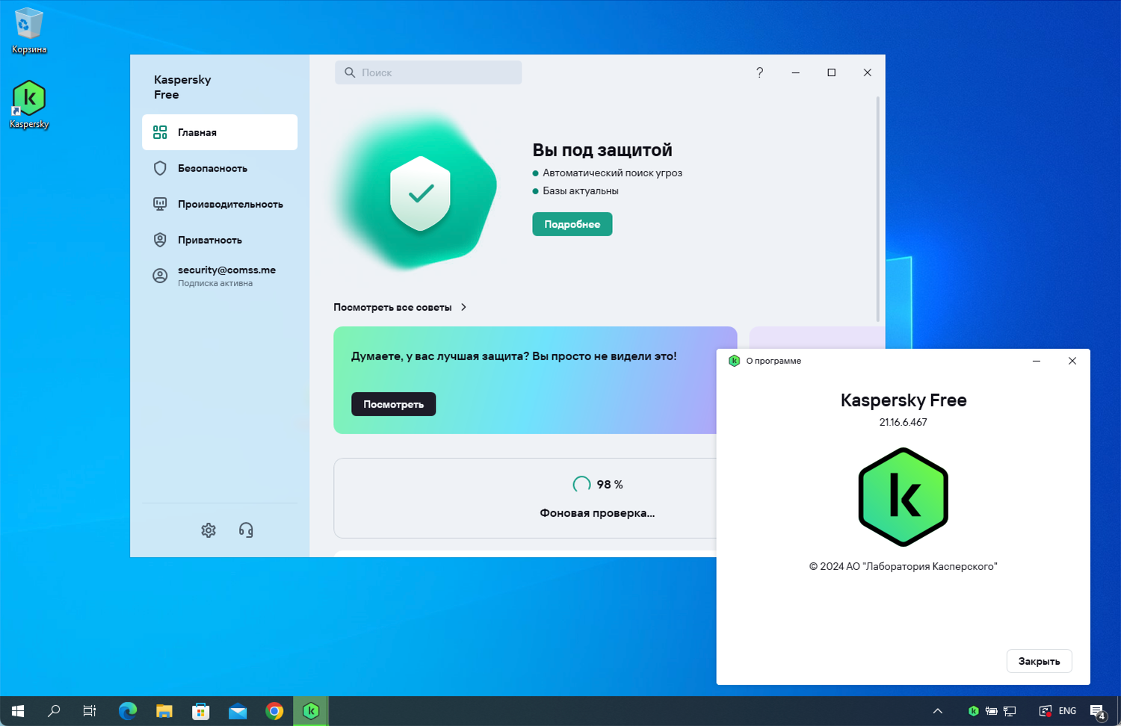The image size is (1121, 726).
Task: Open the security@comss.me account section
Action: point(220,276)
